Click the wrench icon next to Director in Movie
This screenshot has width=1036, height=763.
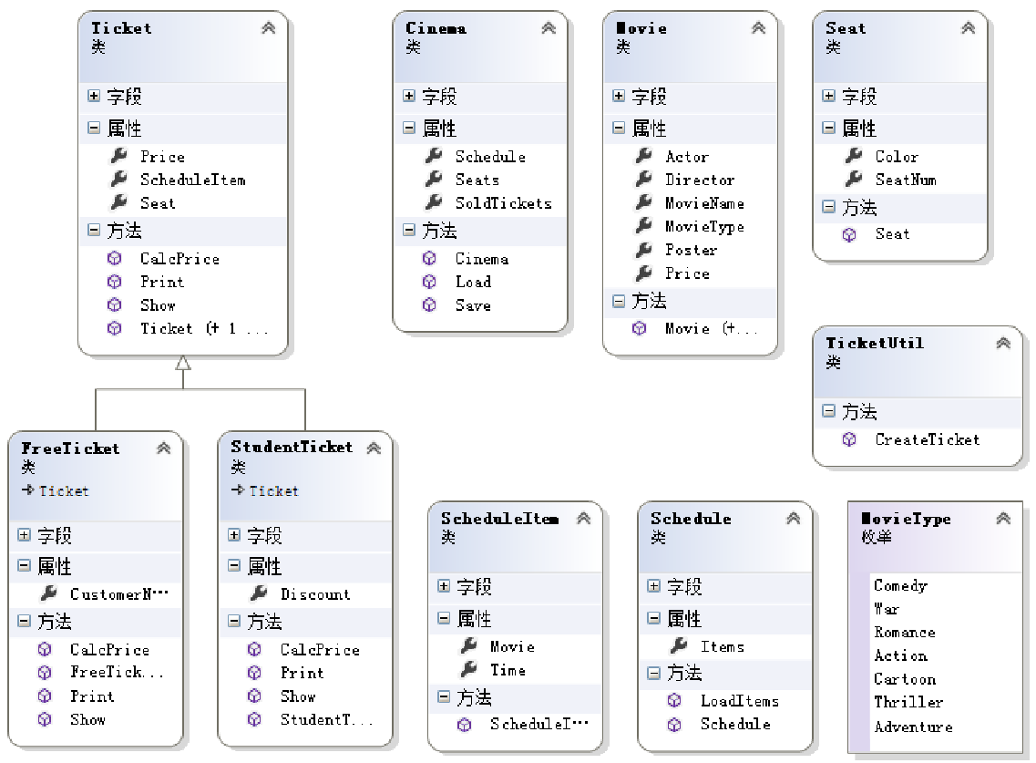point(644,180)
